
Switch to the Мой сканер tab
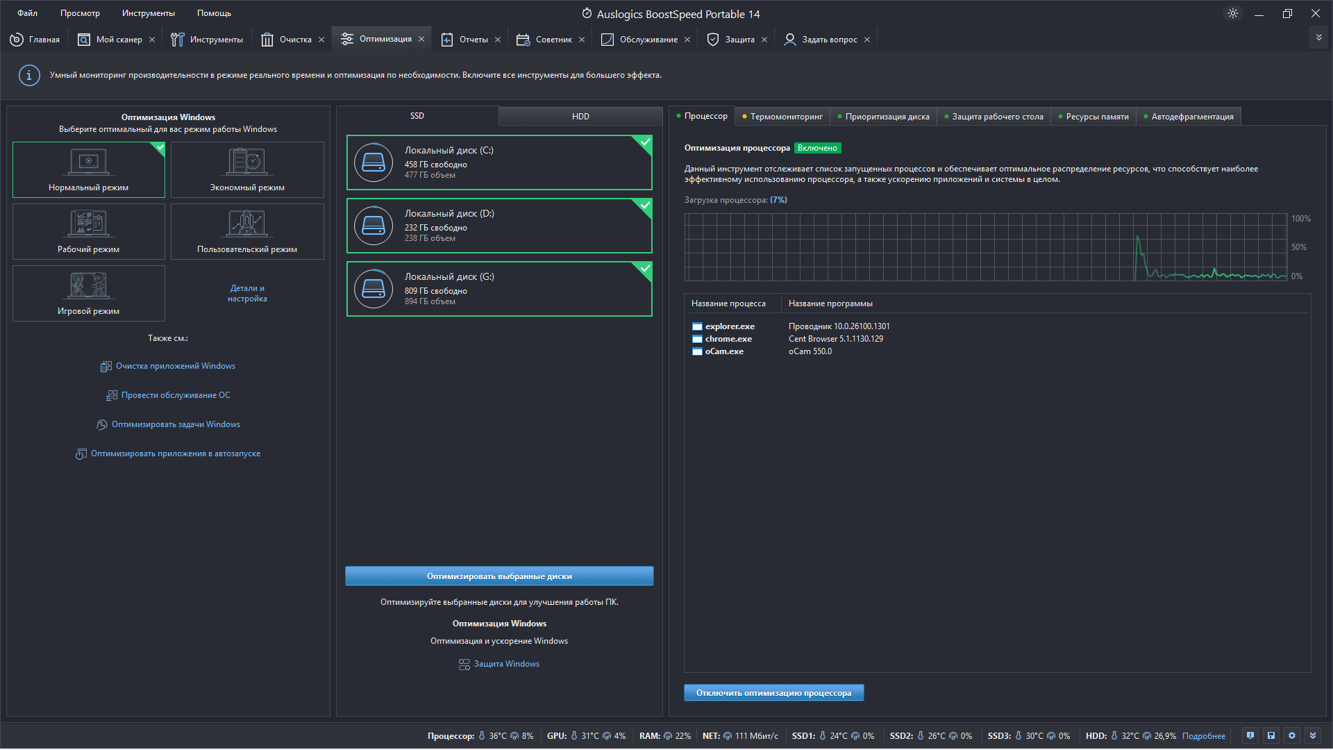point(110,40)
